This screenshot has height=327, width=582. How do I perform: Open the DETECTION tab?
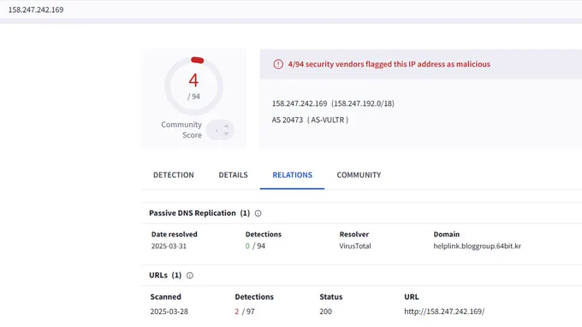(x=174, y=175)
